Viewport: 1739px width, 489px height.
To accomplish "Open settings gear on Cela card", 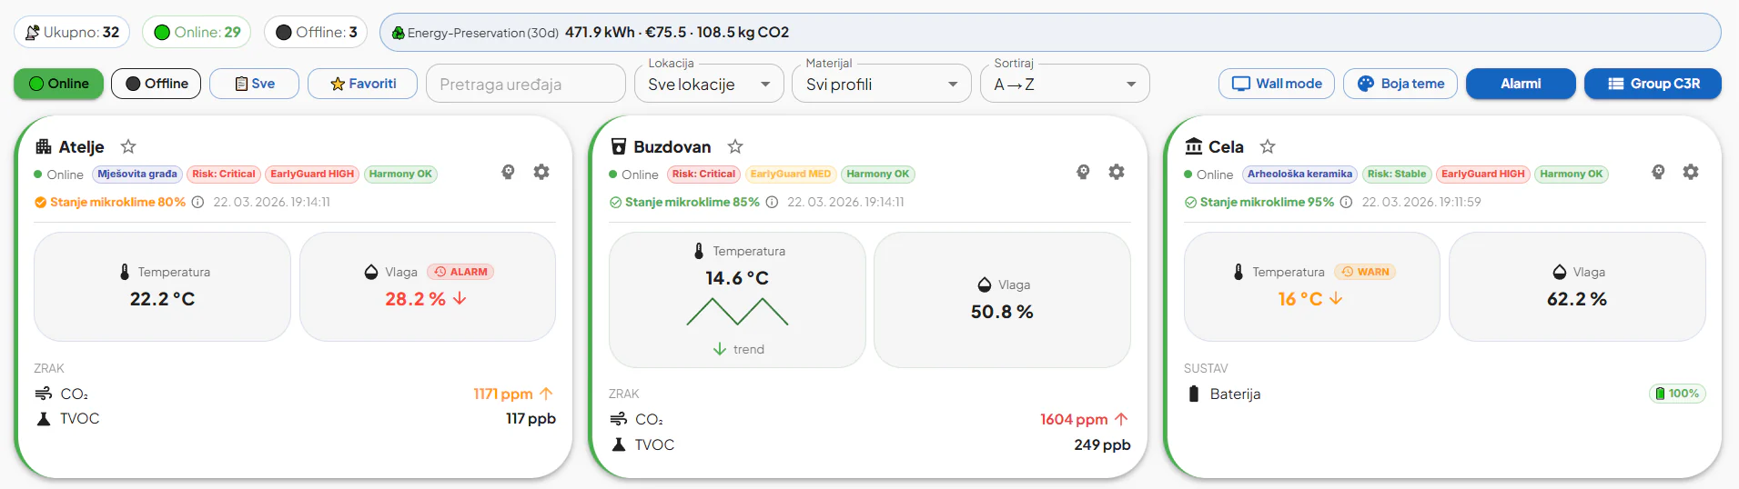I will point(1691,172).
